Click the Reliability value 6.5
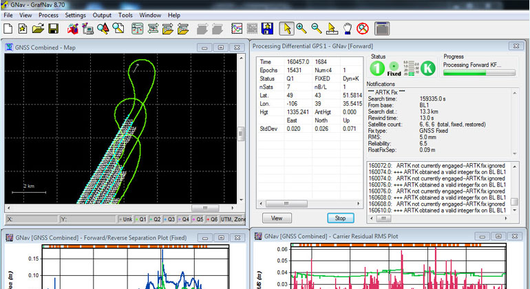The image size is (530, 289). point(423,143)
